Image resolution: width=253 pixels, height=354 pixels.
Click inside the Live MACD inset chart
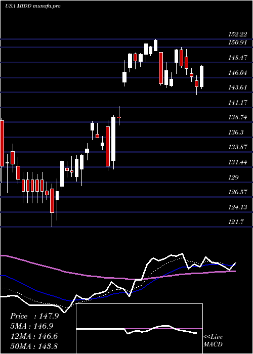(139, 329)
